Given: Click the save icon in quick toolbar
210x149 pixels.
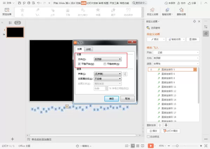Looking at the screenshot, I should point(19,3).
